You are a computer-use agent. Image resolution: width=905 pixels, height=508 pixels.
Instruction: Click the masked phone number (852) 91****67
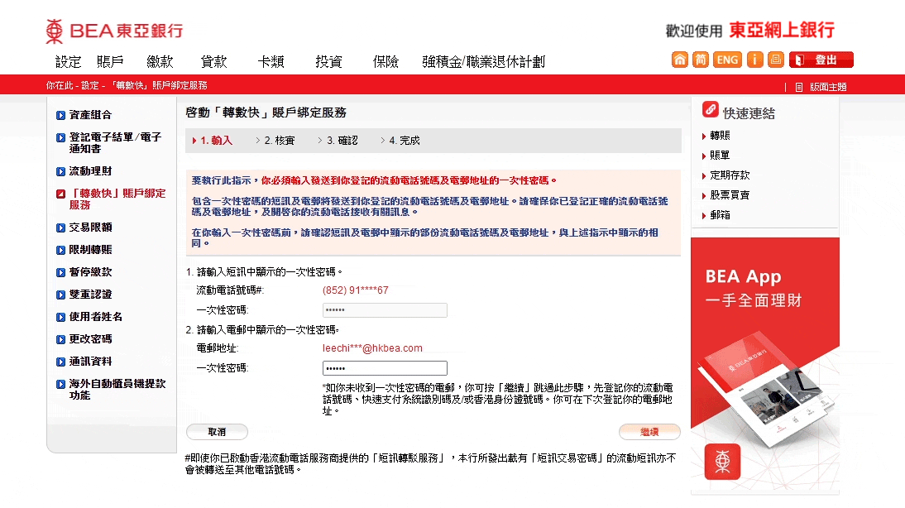click(x=356, y=290)
